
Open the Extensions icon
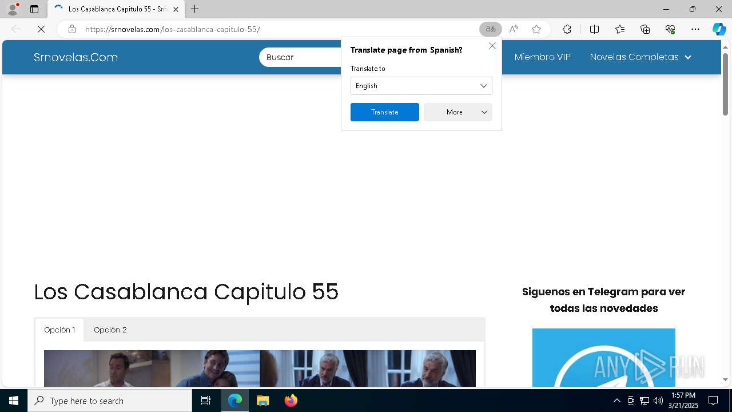567,29
